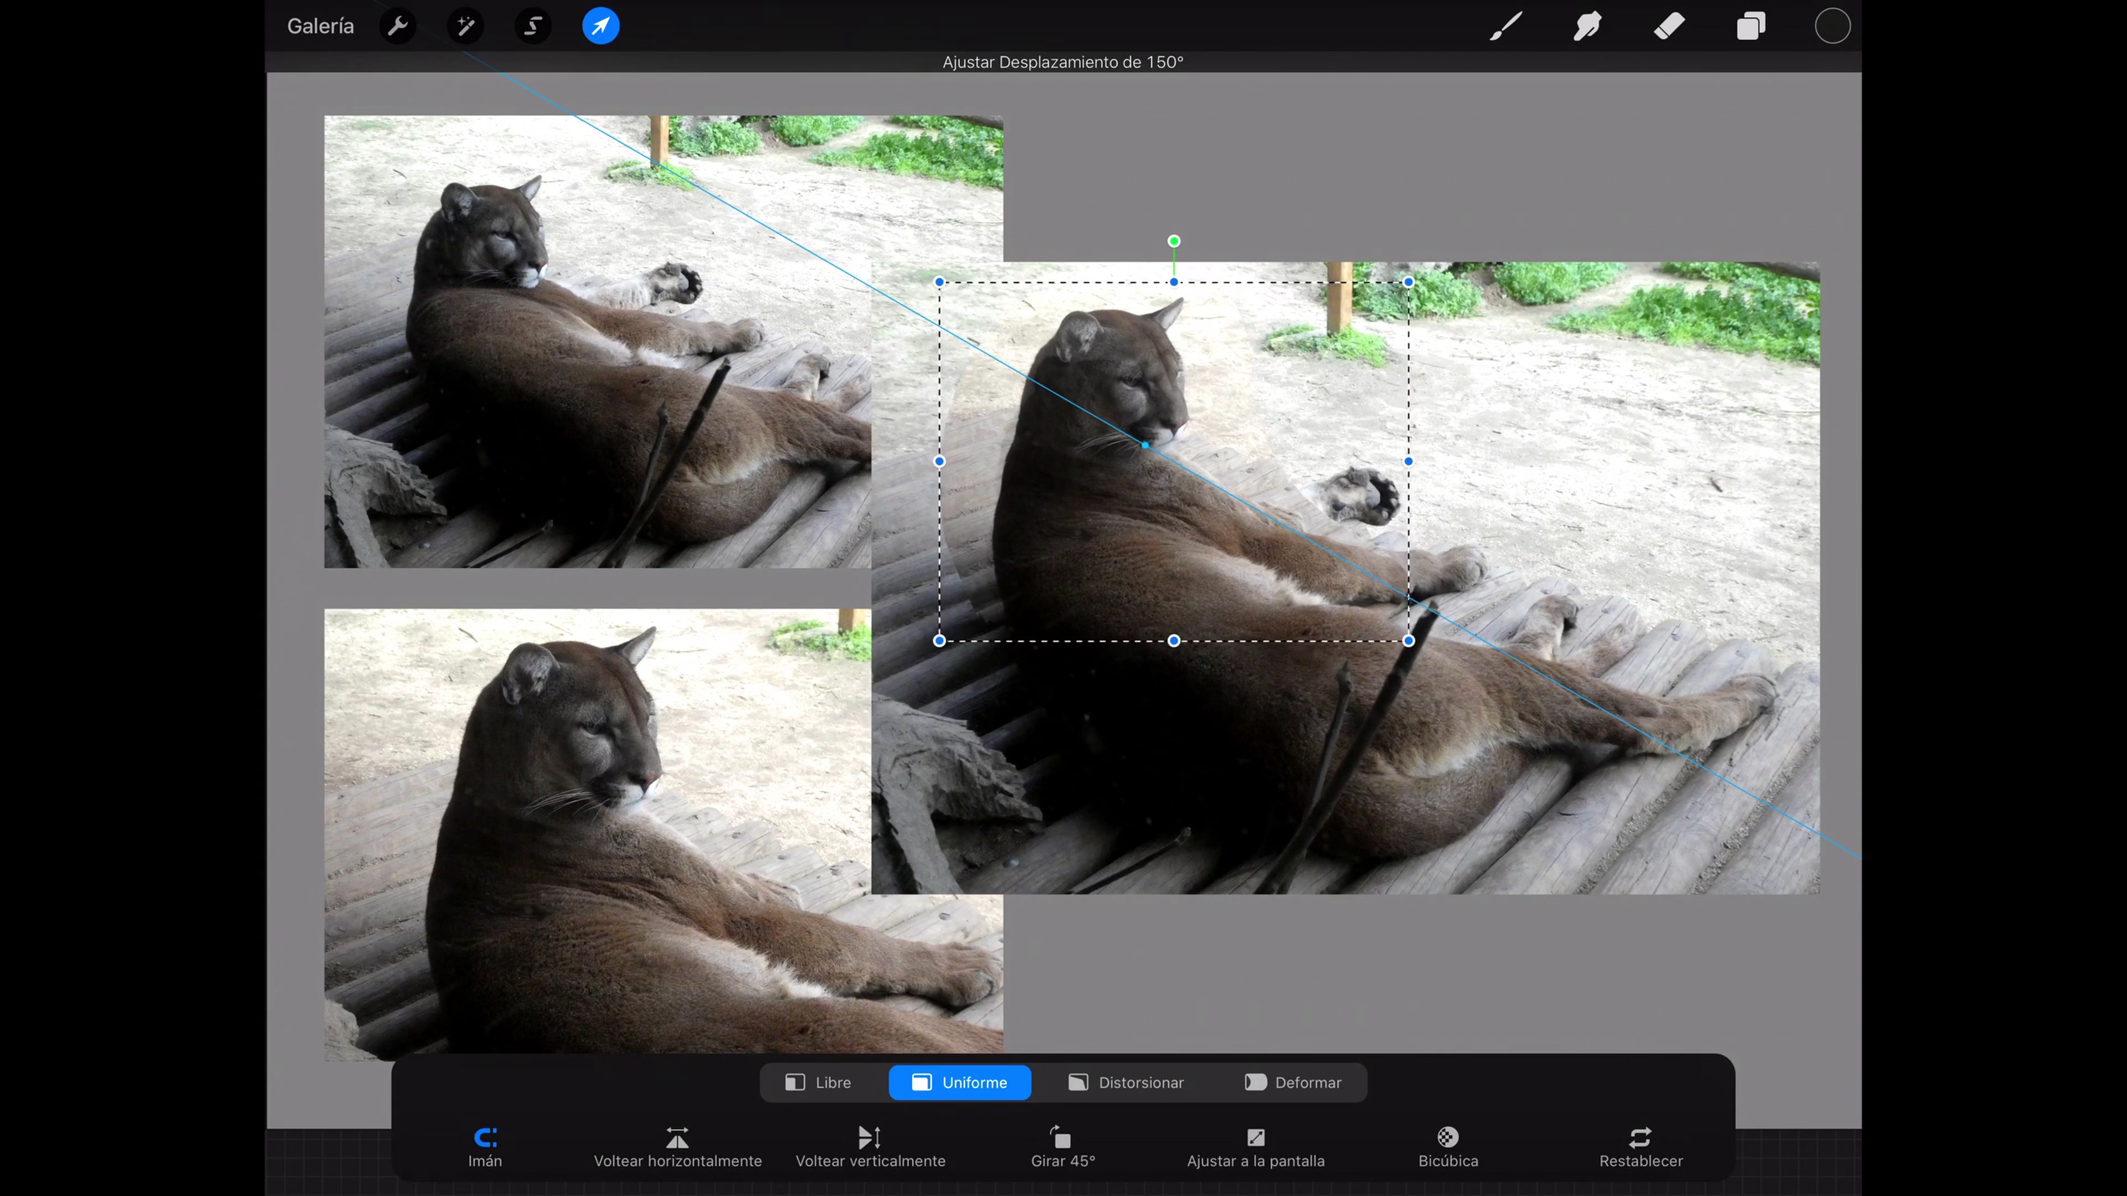
Task: Click Voltear verticalmente
Action: click(x=870, y=1147)
